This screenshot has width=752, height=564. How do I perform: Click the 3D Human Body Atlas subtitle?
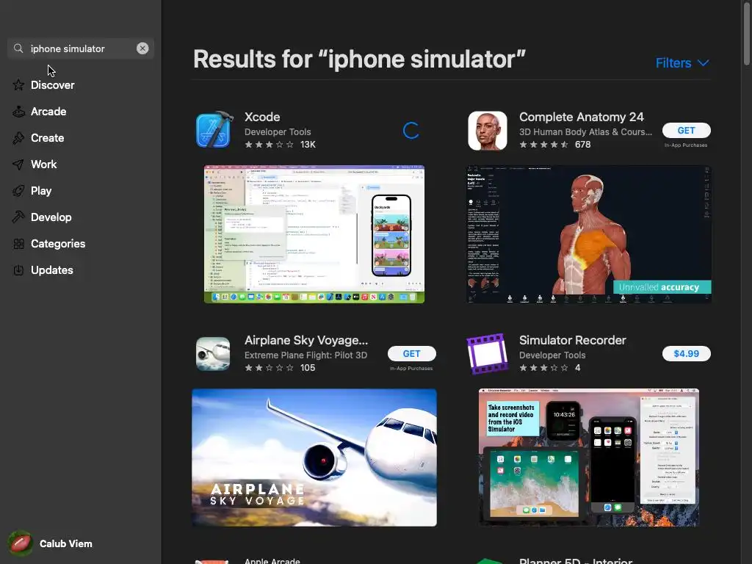coord(585,132)
